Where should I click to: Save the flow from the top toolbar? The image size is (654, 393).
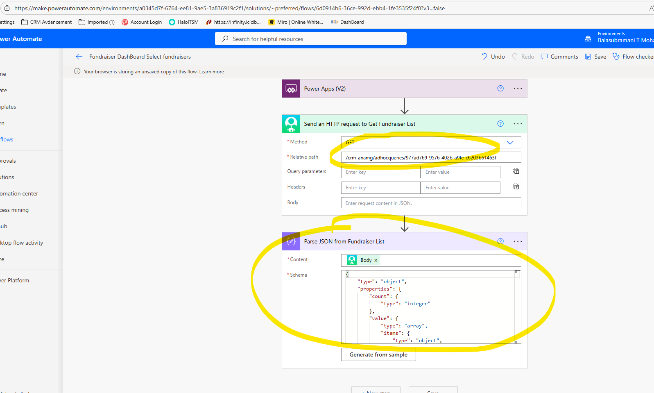595,57
